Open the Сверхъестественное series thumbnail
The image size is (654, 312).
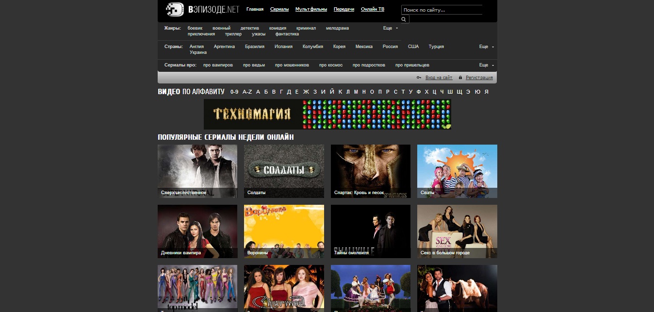[x=197, y=171]
